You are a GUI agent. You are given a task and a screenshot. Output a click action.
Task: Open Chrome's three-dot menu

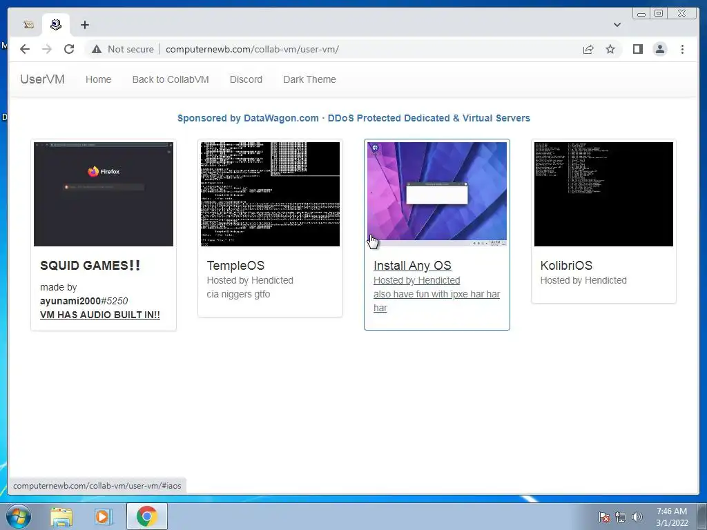coord(683,49)
